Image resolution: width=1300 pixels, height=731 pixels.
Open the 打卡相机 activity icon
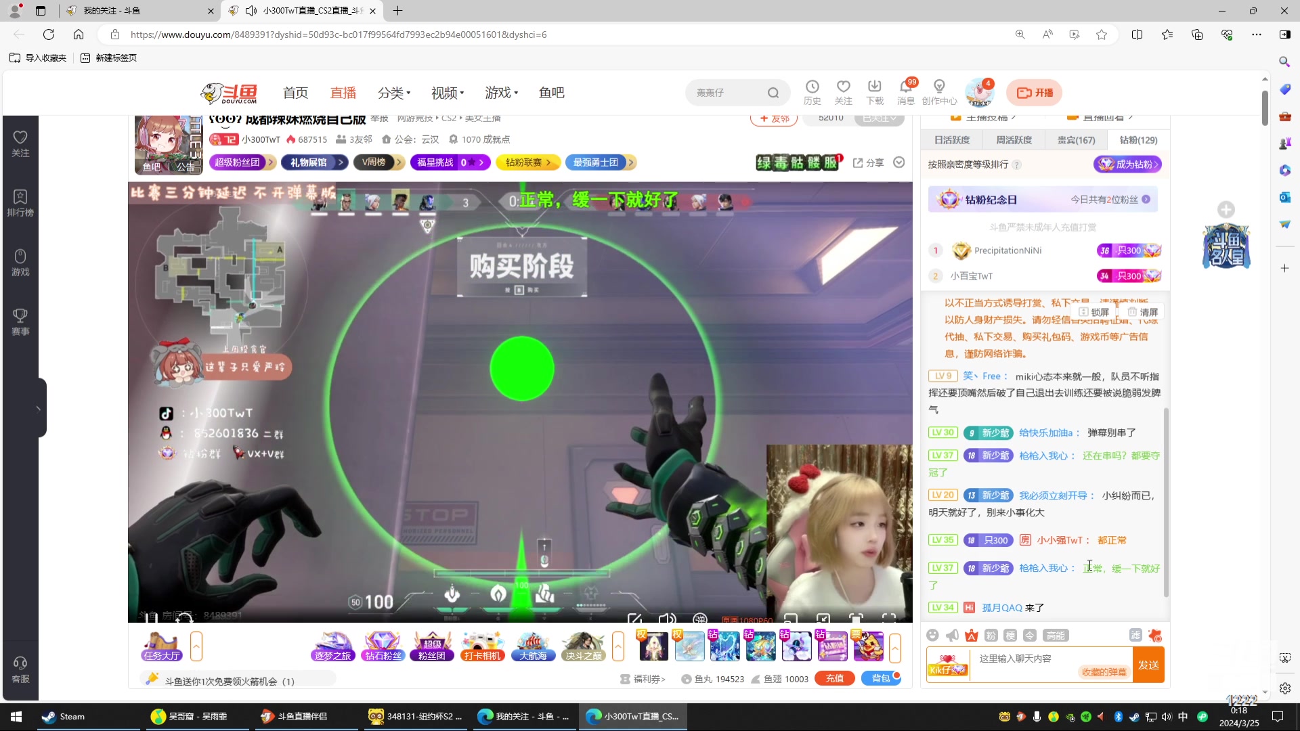pyautogui.click(x=483, y=646)
